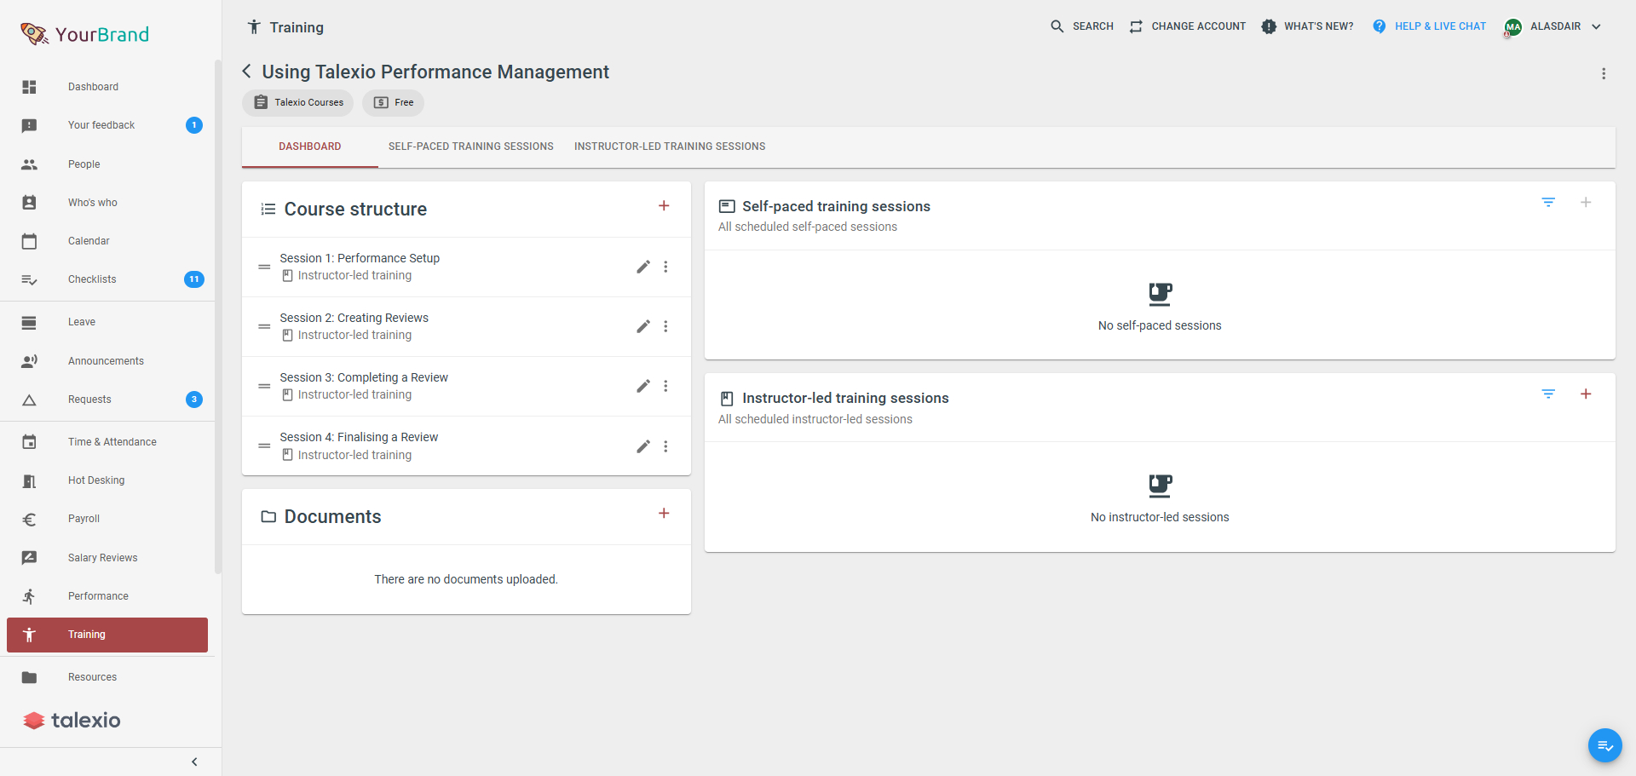Click the Payroll euro icon

coord(29,519)
